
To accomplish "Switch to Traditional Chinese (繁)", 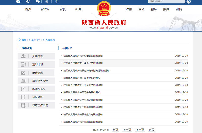I will (x=47, y=2).
